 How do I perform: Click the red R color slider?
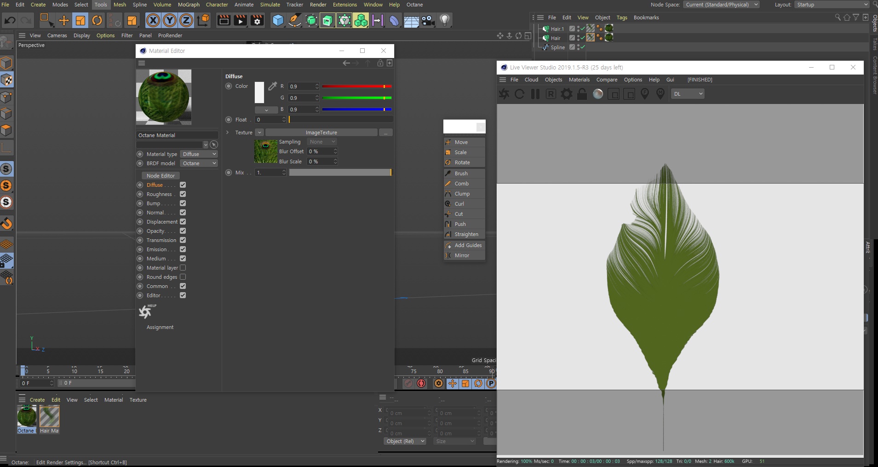357,86
